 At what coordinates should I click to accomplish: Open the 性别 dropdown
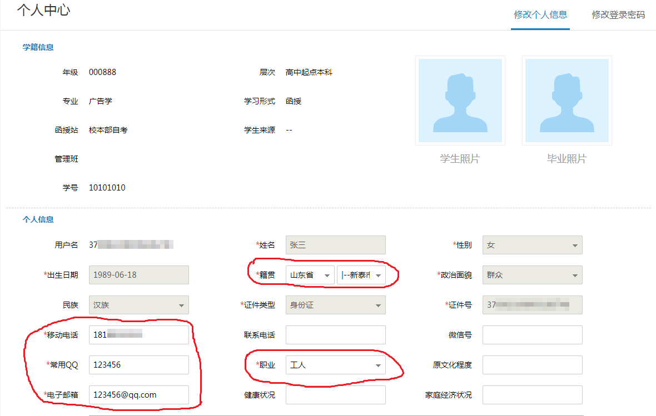pos(532,245)
